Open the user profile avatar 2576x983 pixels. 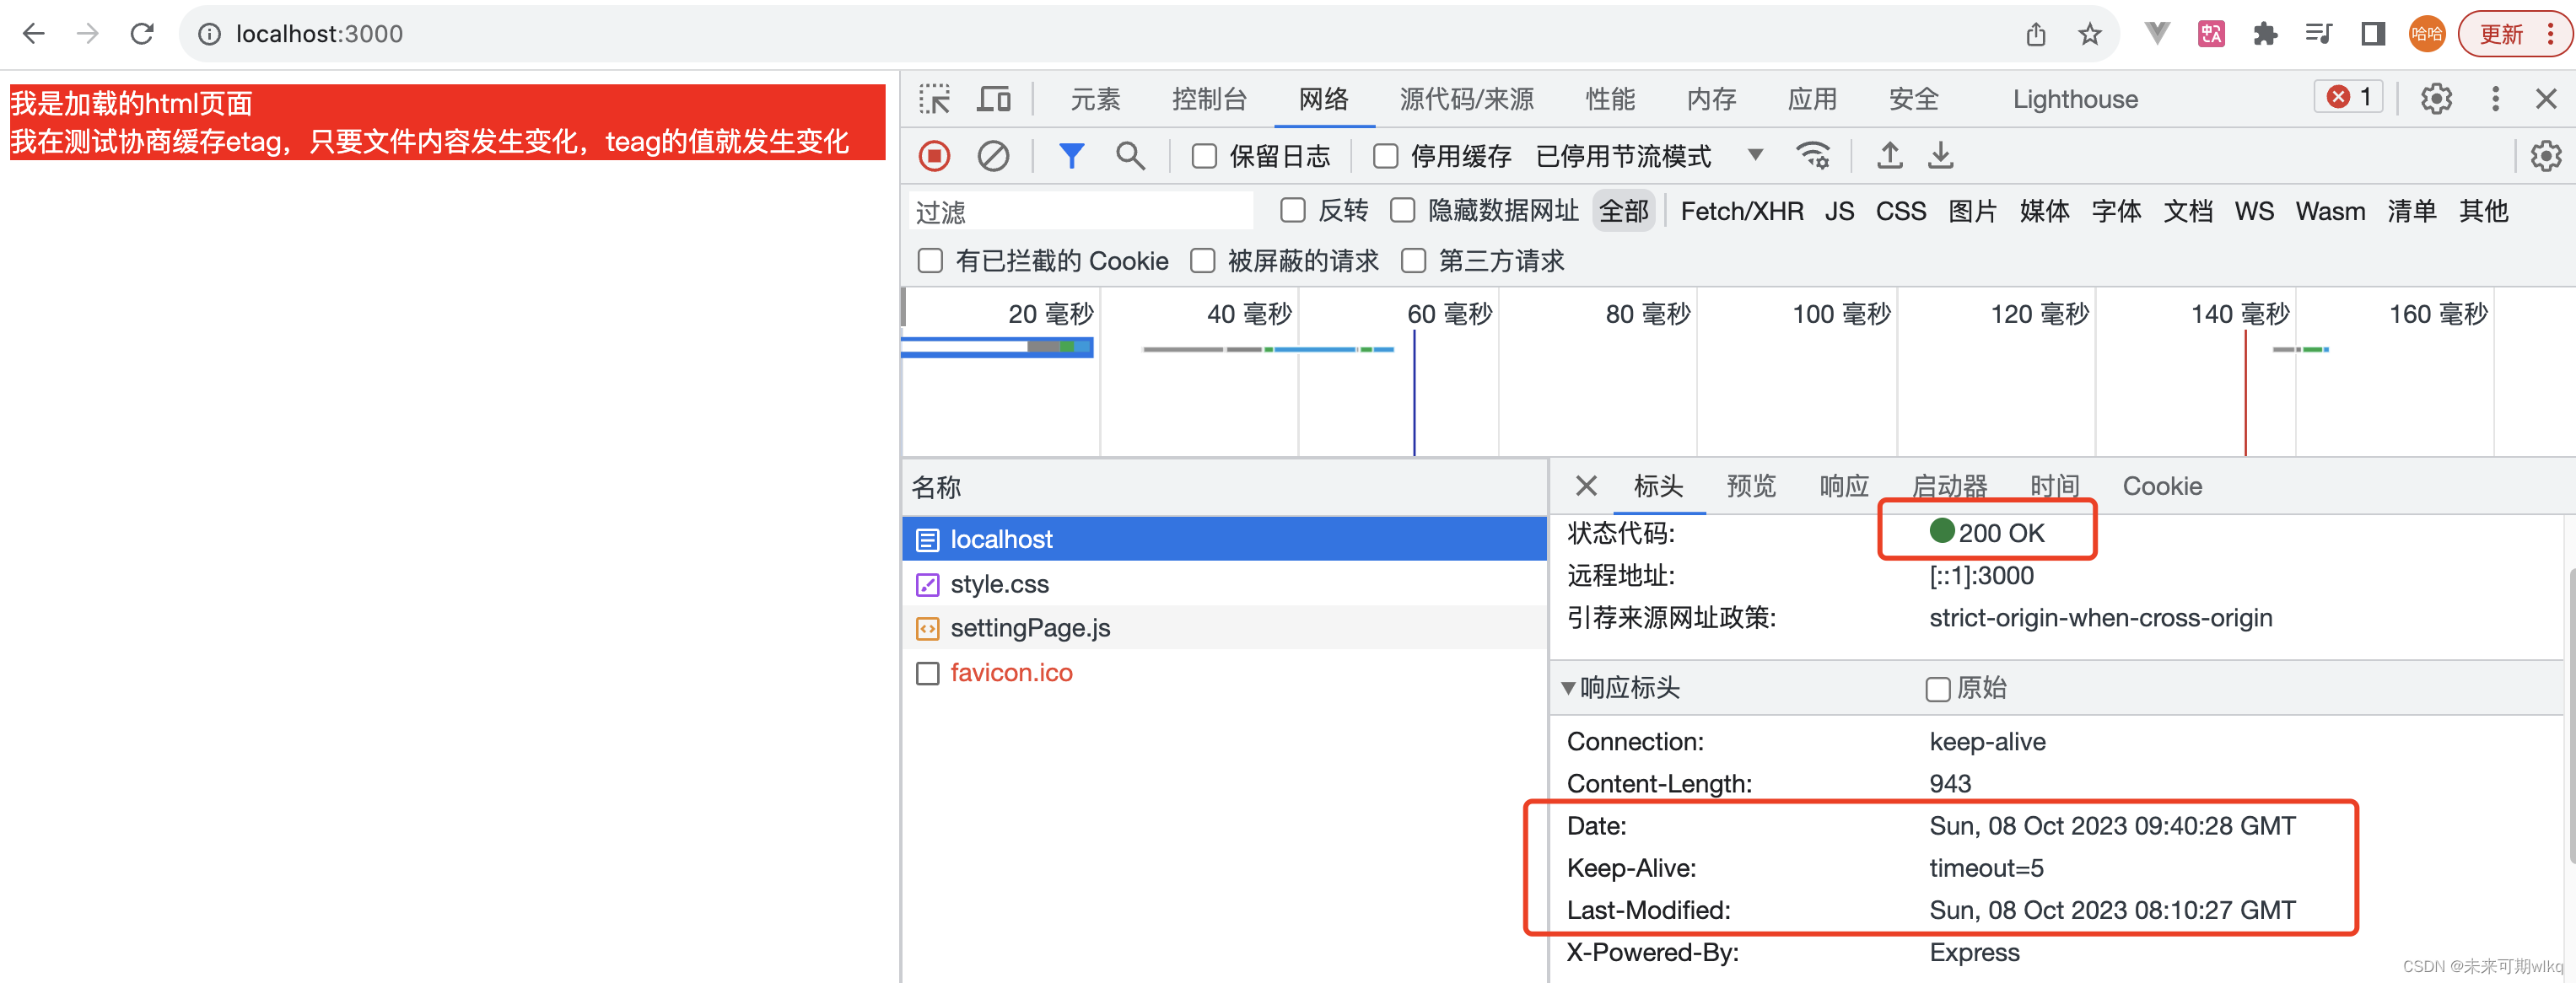pyautogui.click(x=2427, y=34)
